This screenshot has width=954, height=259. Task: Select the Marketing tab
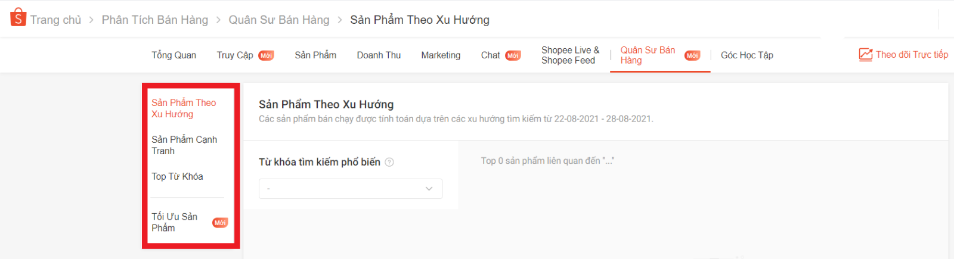click(441, 55)
